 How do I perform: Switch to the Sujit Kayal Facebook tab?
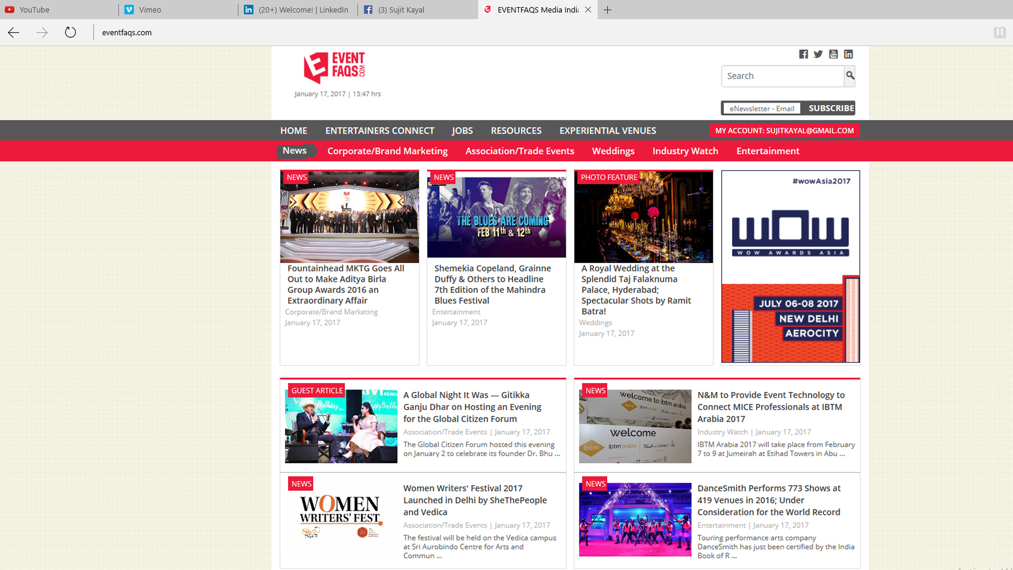[x=418, y=9]
